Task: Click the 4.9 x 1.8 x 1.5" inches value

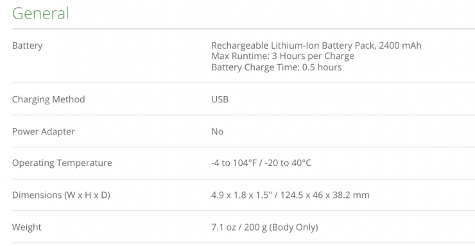Action: 240,195
